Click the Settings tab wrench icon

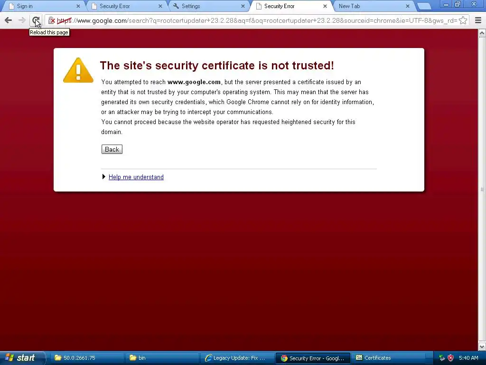point(176,6)
